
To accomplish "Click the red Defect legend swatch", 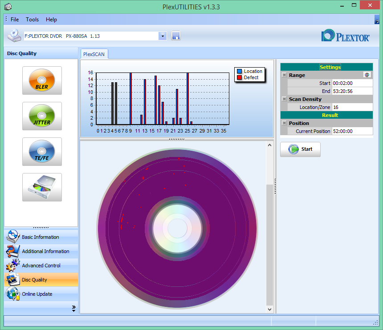I will (x=240, y=77).
